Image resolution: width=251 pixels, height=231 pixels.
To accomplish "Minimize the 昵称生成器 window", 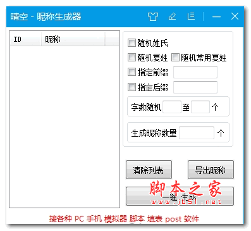I will point(216,16).
